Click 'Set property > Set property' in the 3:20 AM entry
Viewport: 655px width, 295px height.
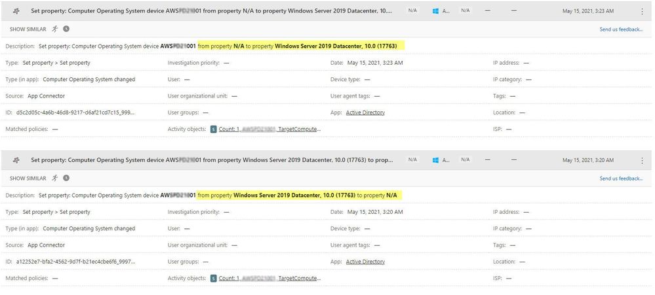pyautogui.click(x=56, y=212)
